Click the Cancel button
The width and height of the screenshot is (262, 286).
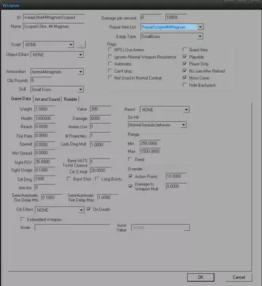[x=239, y=277]
